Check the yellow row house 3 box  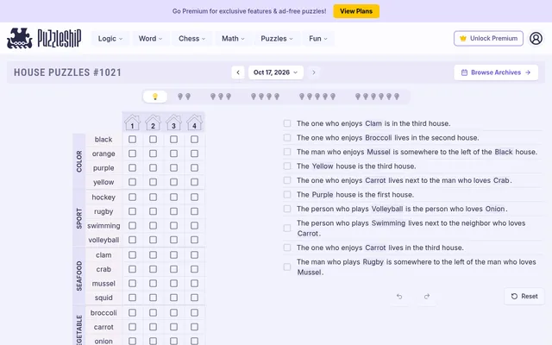click(x=173, y=182)
